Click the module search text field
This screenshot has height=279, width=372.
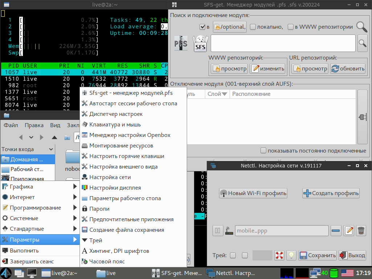[x=283, y=43]
